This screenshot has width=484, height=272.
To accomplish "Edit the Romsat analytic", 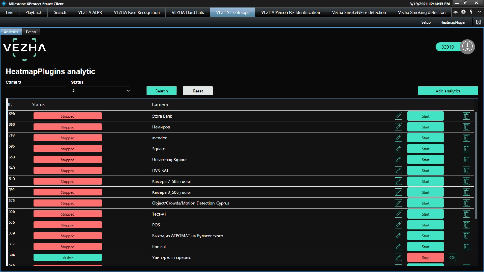I will point(398,247).
